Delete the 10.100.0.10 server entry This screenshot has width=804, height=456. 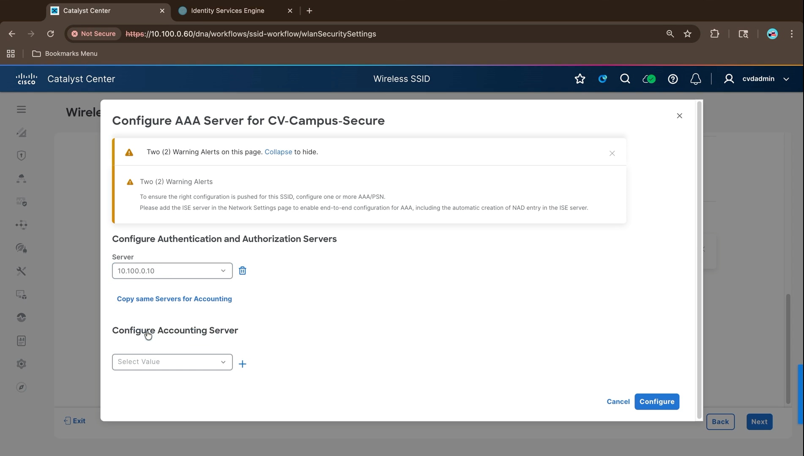tap(242, 271)
